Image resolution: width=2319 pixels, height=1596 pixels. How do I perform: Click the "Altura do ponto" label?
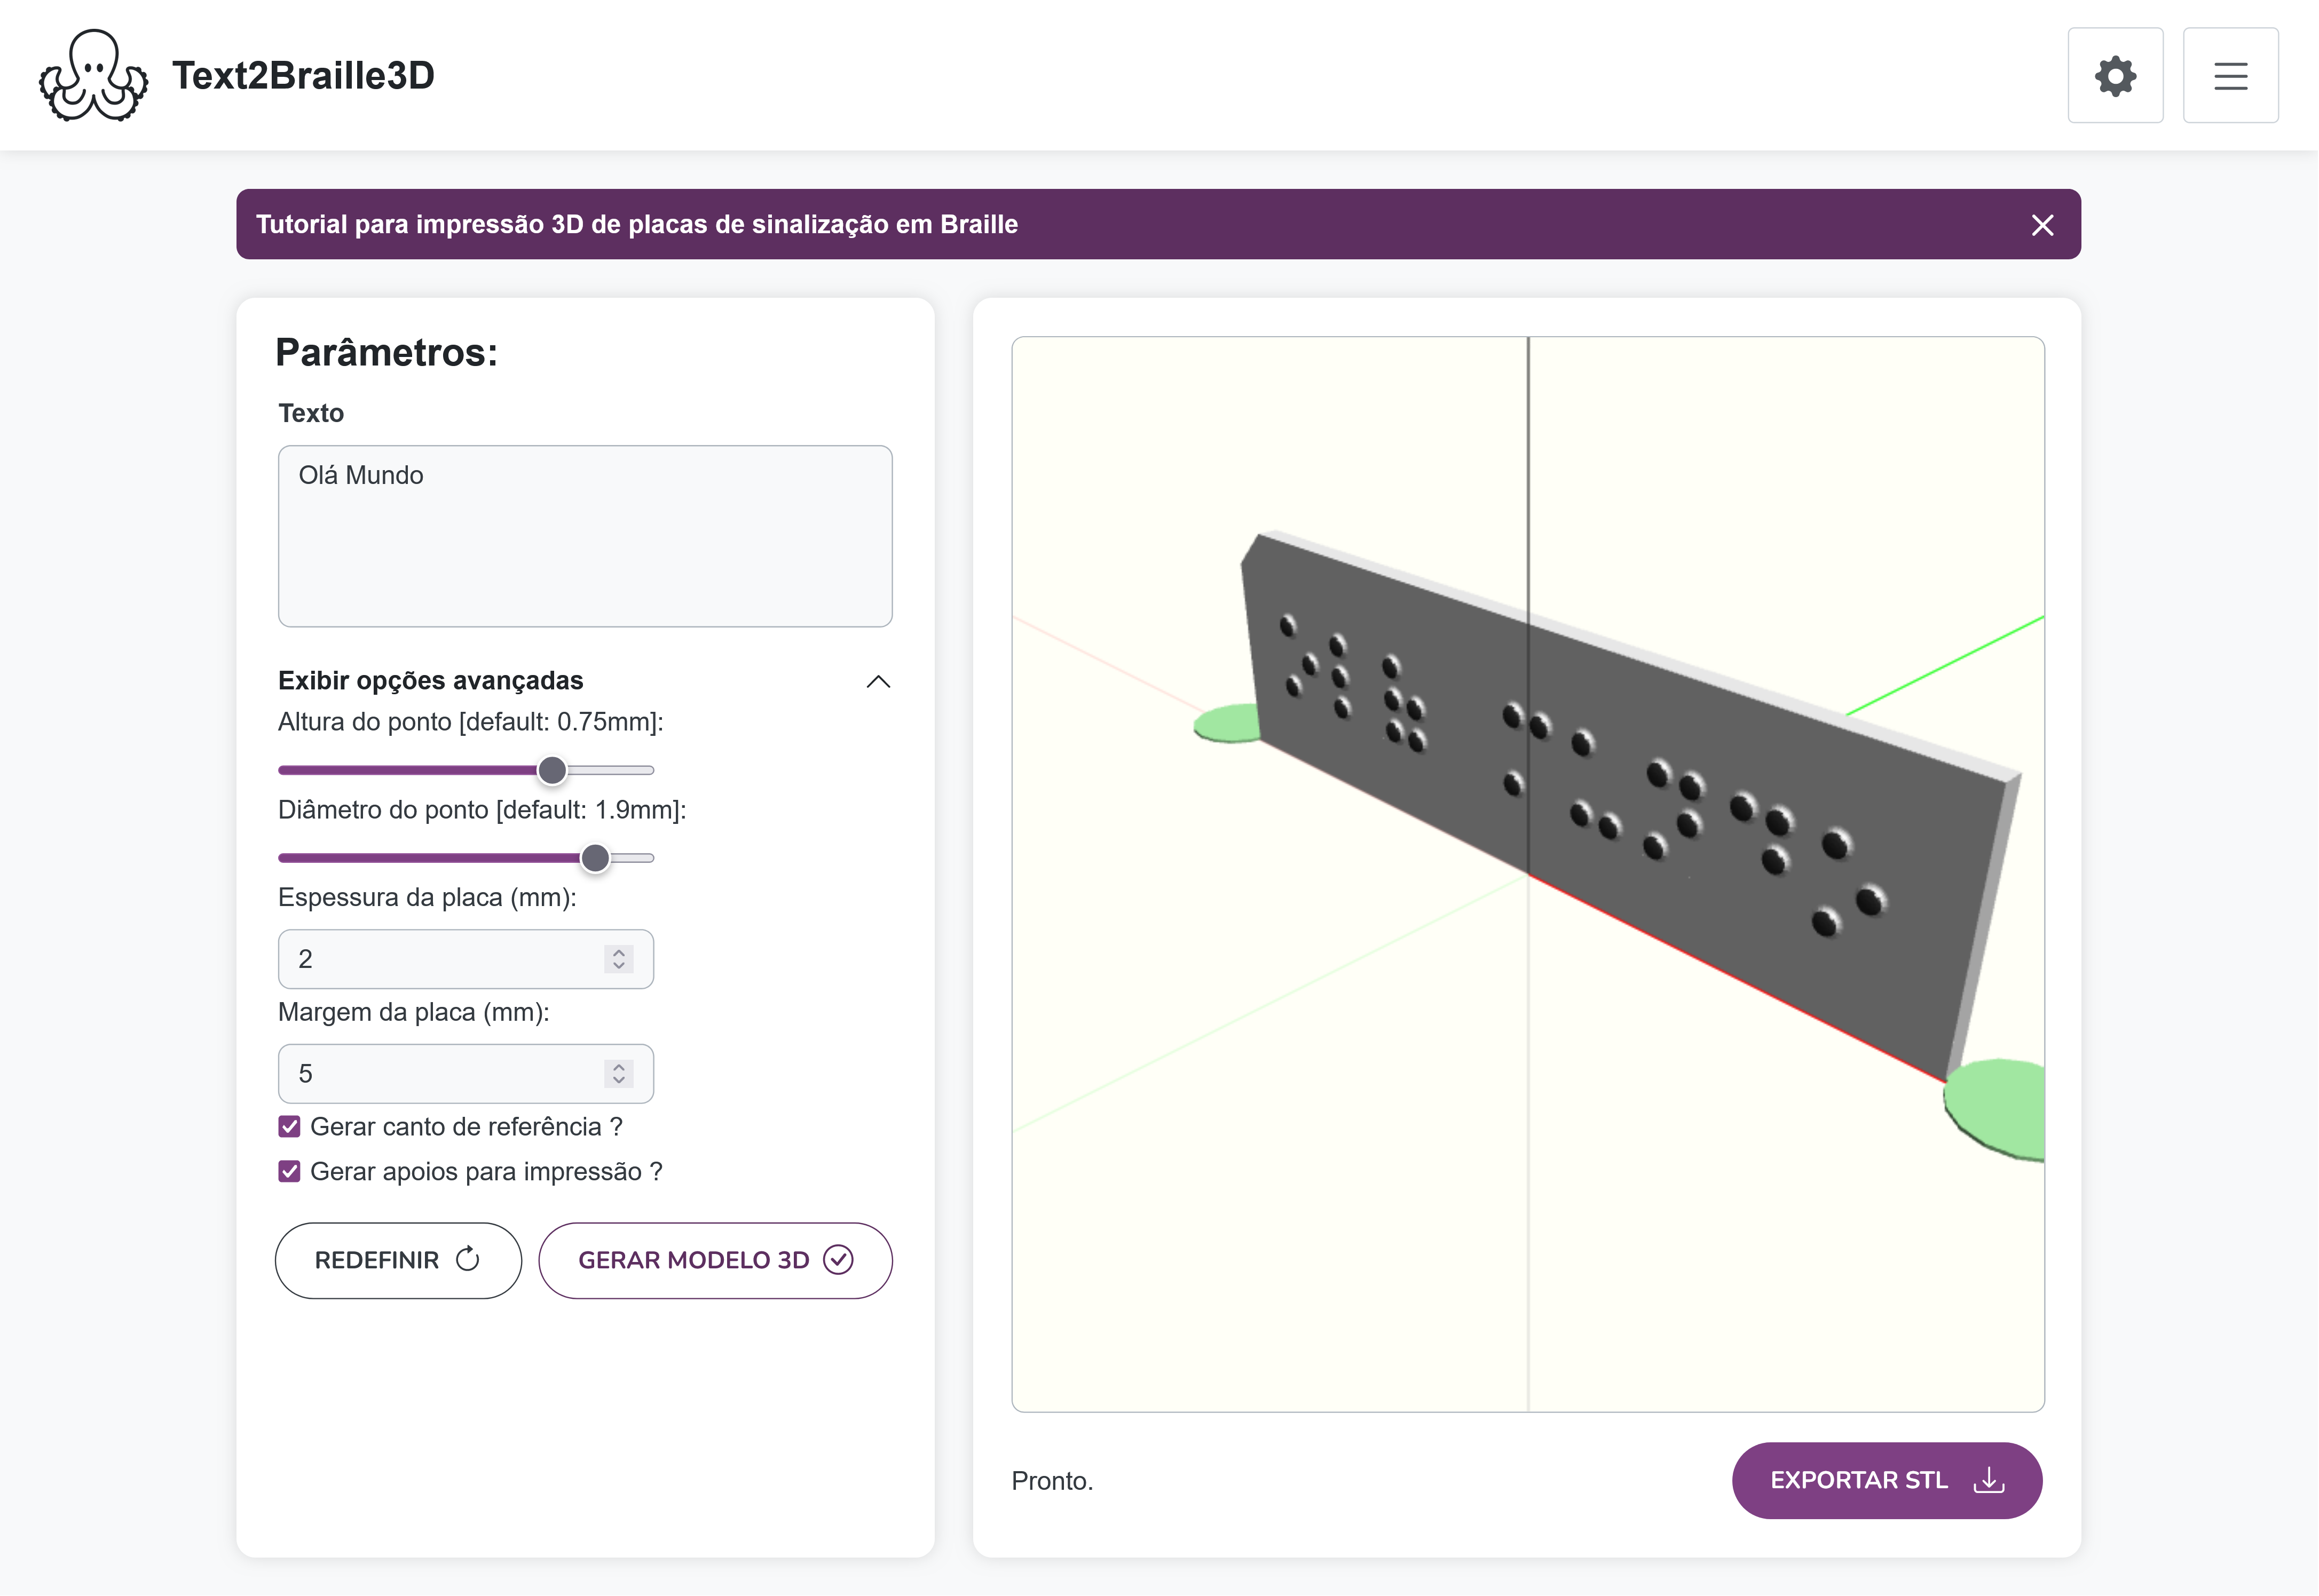[x=470, y=722]
